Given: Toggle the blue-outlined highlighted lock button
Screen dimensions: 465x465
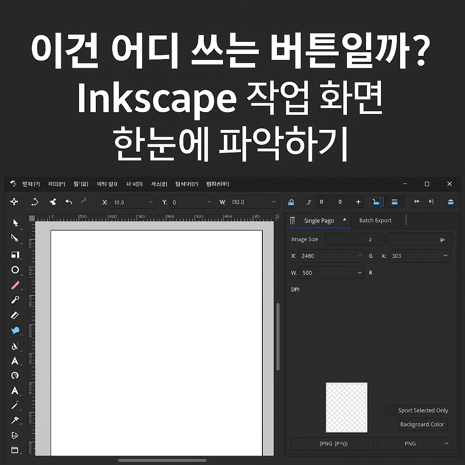Looking at the screenshot, I should click(x=376, y=202).
